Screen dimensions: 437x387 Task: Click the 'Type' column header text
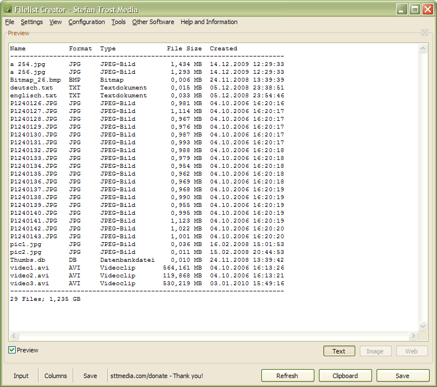108,49
